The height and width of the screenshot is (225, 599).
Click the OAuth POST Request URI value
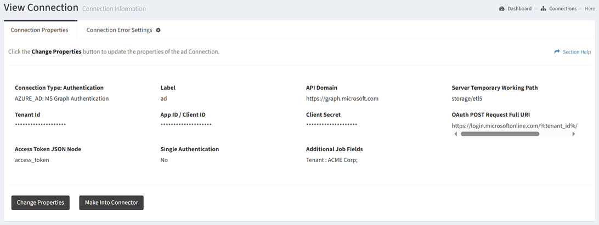(x=514, y=125)
